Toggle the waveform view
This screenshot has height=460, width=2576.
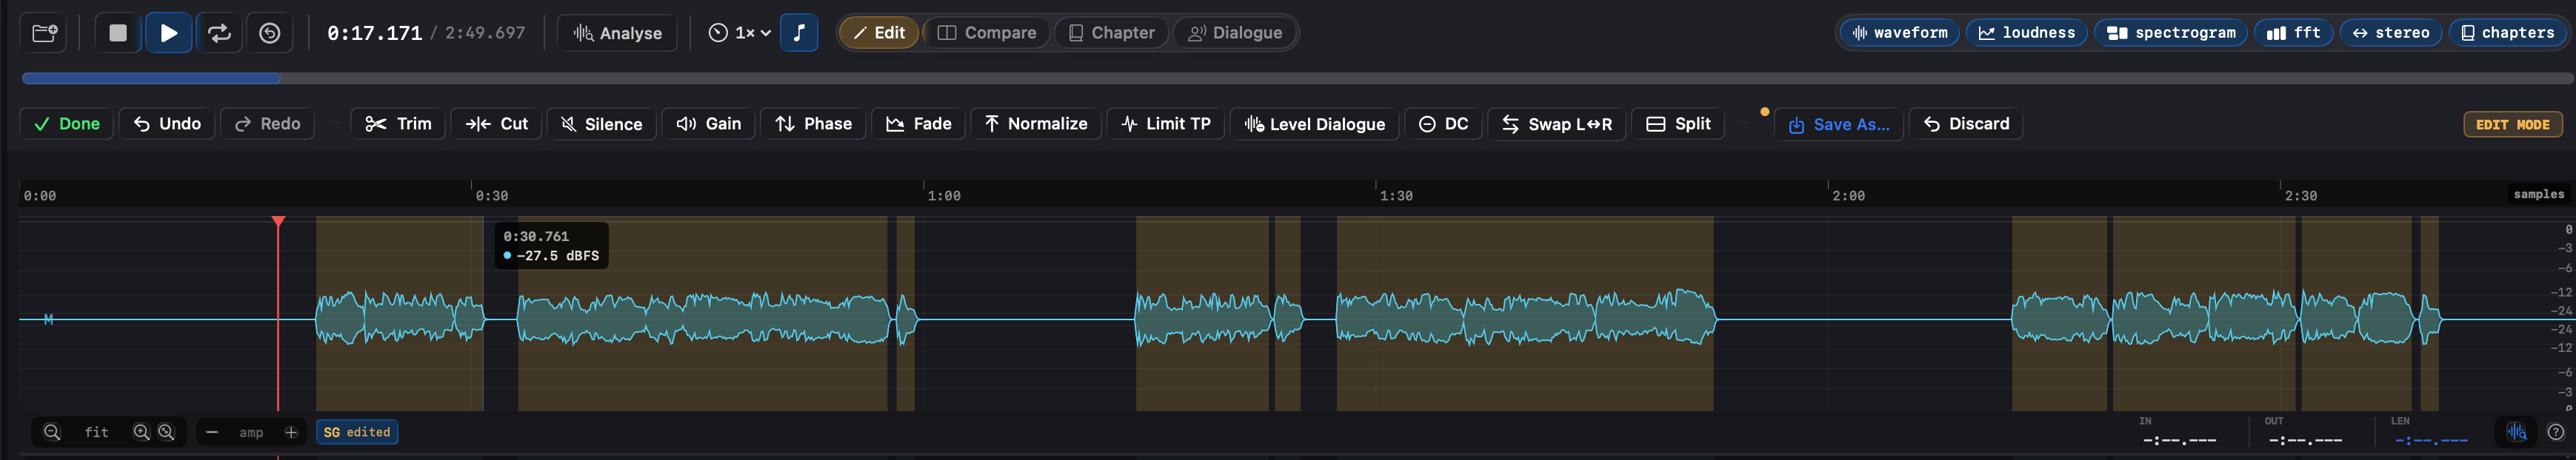click(x=1900, y=33)
